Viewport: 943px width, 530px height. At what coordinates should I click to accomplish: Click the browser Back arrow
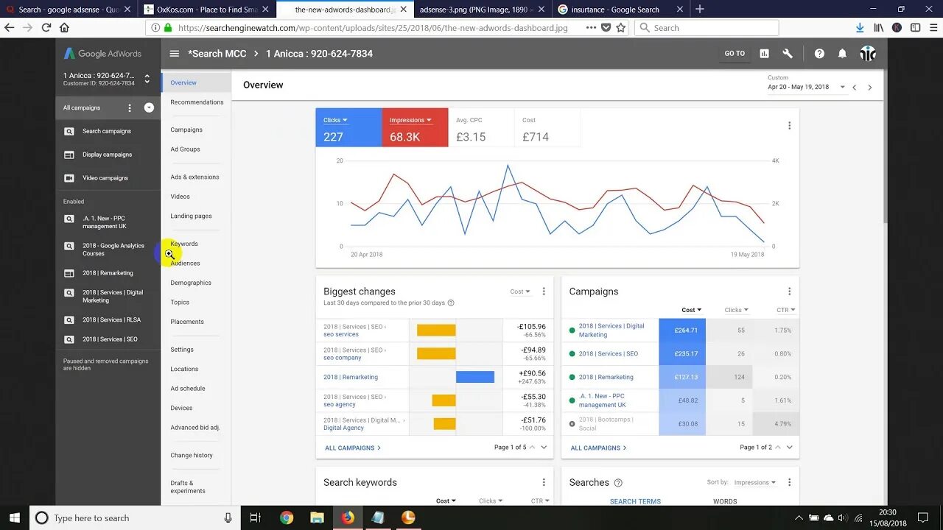(x=10, y=27)
